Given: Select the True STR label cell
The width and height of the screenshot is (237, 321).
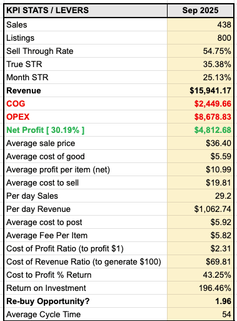Looking at the screenshot, I should click(x=86, y=64).
